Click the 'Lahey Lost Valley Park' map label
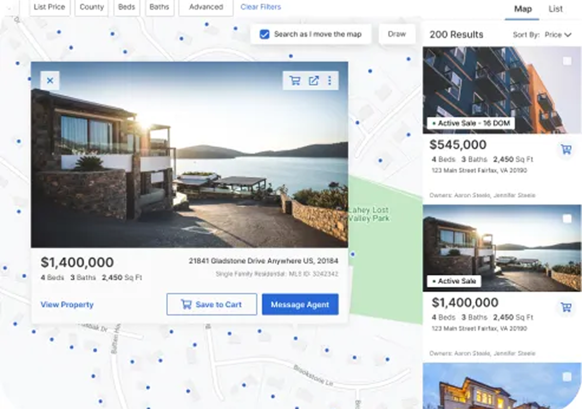Viewport: 582px width, 409px height. (x=369, y=214)
